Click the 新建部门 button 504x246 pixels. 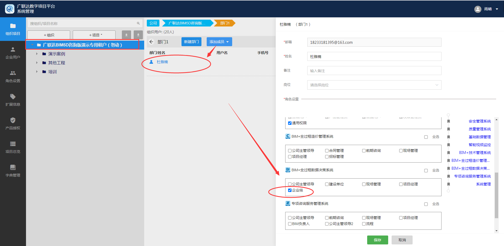191,42
